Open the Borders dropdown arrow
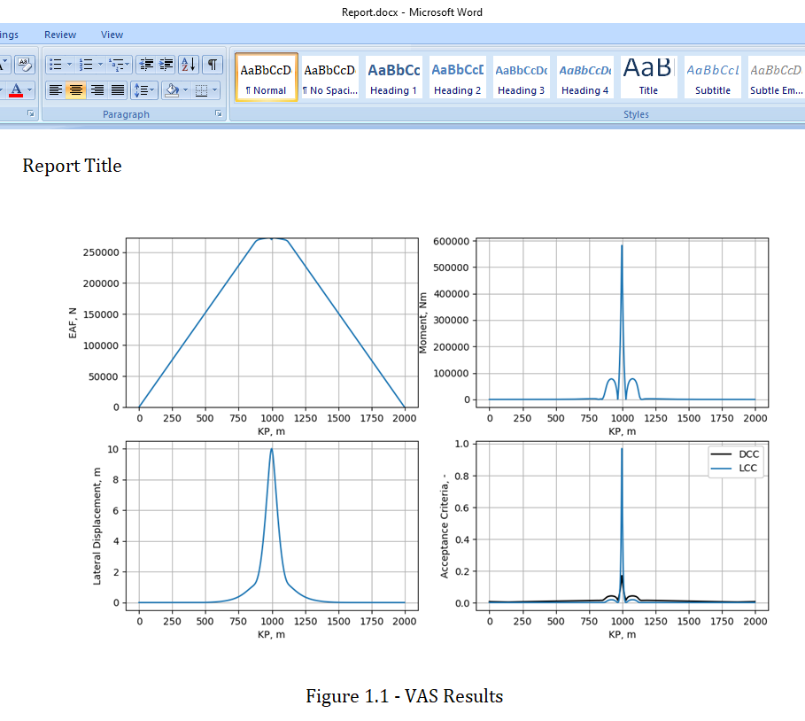The height and width of the screenshot is (721, 805). tap(214, 91)
